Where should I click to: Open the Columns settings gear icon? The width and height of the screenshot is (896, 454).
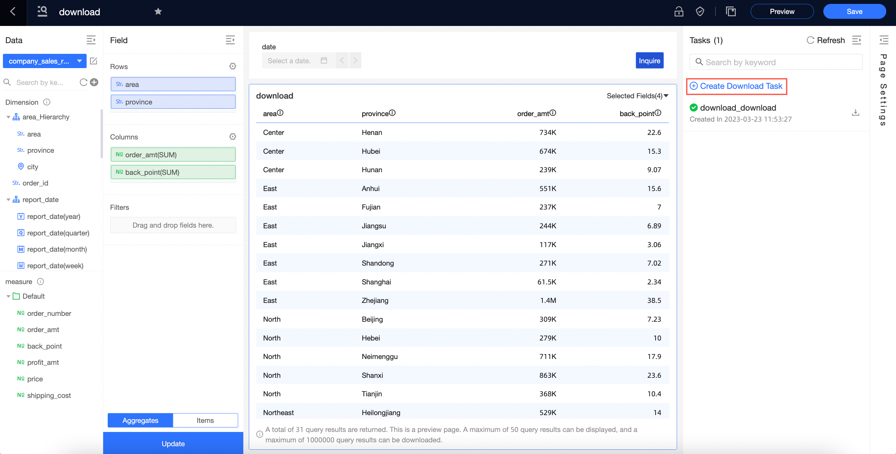pos(233,137)
